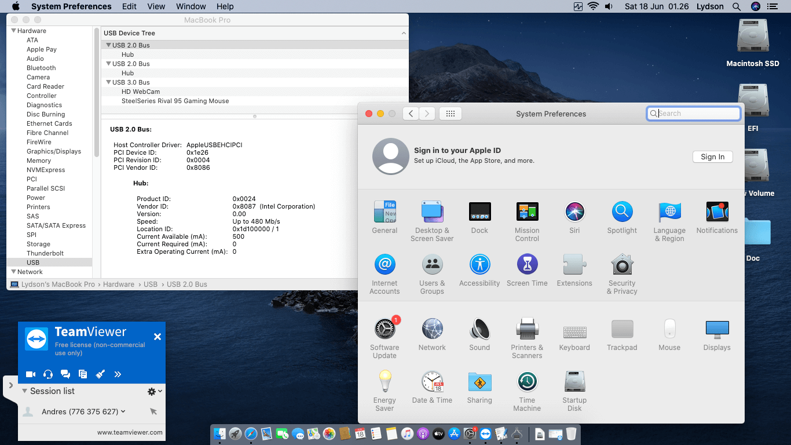
Task: Open the Displays preferences icon
Action: click(717, 329)
